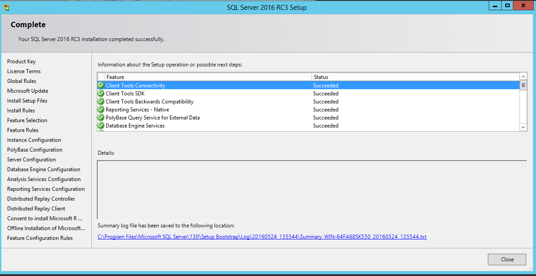The image size is (536, 276).
Task: Click the Offline Installation of Microsoft step
Action: [x=46, y=228]
